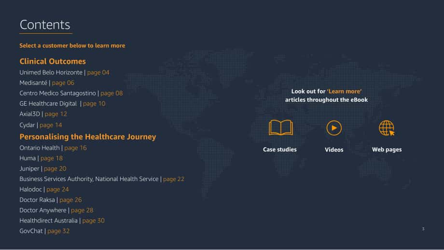Click the globe Web pages icon

click(x=387, y=128)
